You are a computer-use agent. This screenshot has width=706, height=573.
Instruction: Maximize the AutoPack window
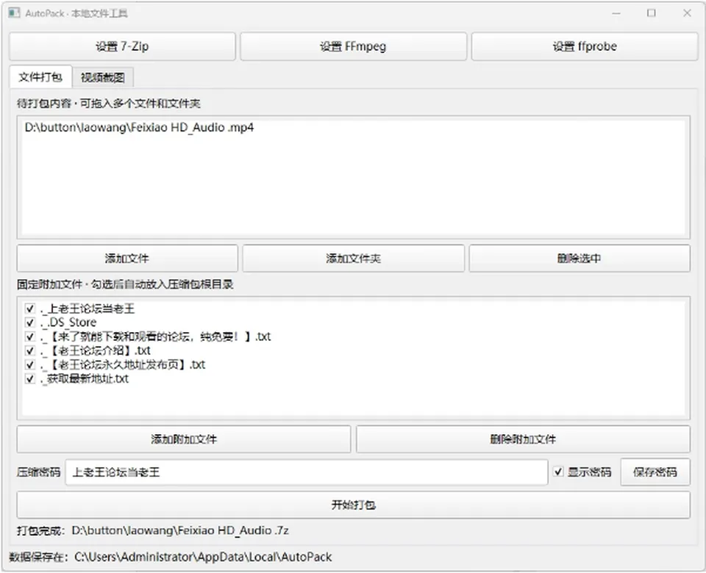tap(651, 13)
